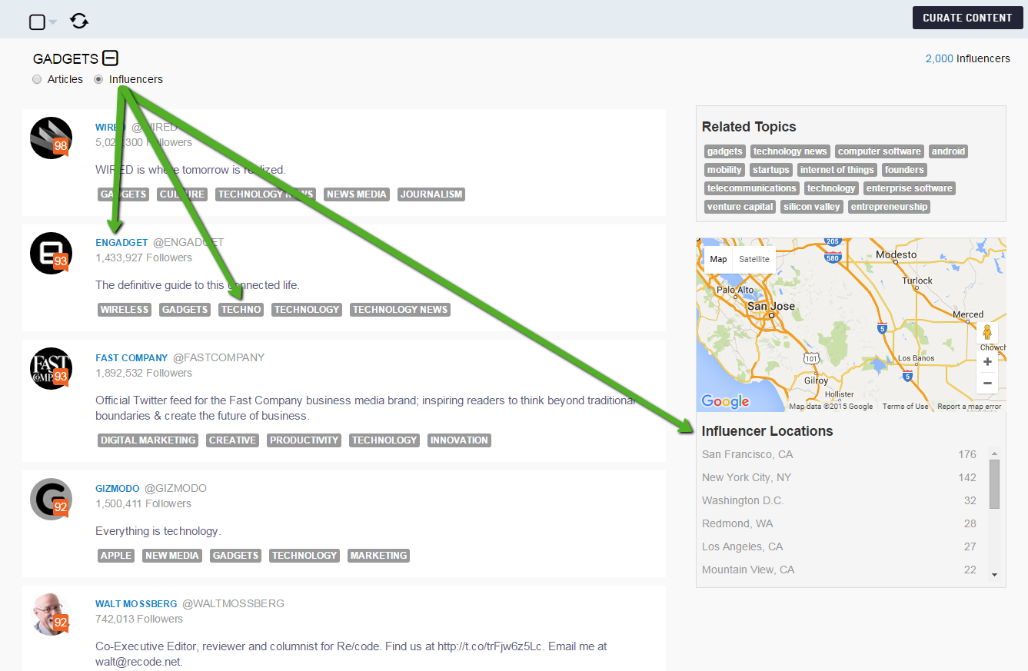1028x671 pixels.
Task: Select the technology news related topic tag
Action: click(790, 151)
